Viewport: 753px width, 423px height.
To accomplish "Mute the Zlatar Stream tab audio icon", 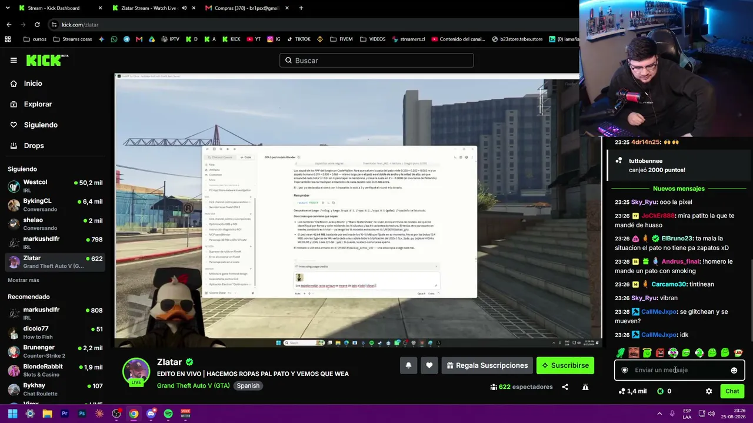I will click(x=184, y=8).
